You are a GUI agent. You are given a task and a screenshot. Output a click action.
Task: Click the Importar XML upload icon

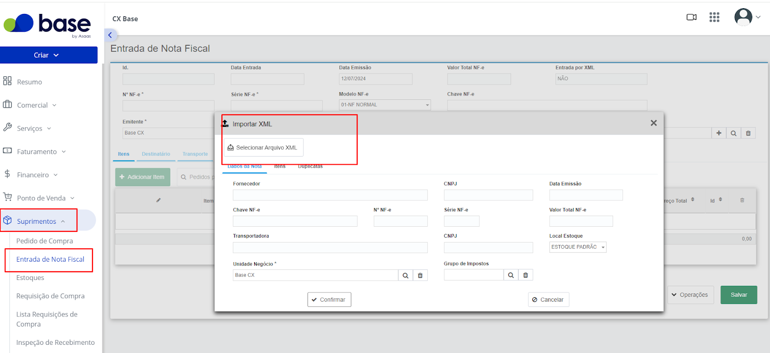point(225,123)
